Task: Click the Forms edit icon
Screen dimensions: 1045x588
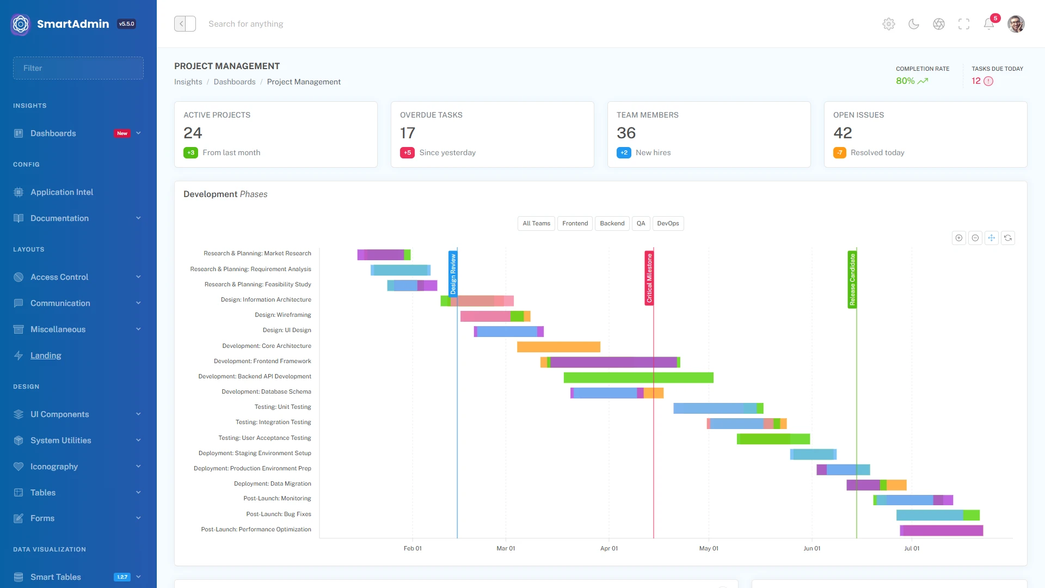Action: (x=19, y=518)
